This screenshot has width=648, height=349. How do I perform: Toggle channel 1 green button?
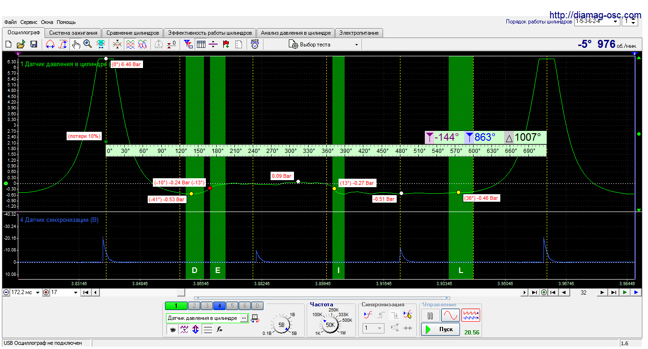coord(176,306)
